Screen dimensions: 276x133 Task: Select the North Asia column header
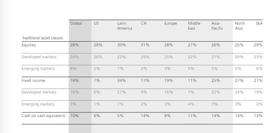tap(240, 26)
